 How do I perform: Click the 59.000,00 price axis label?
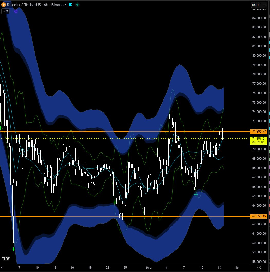click(259, 252)
